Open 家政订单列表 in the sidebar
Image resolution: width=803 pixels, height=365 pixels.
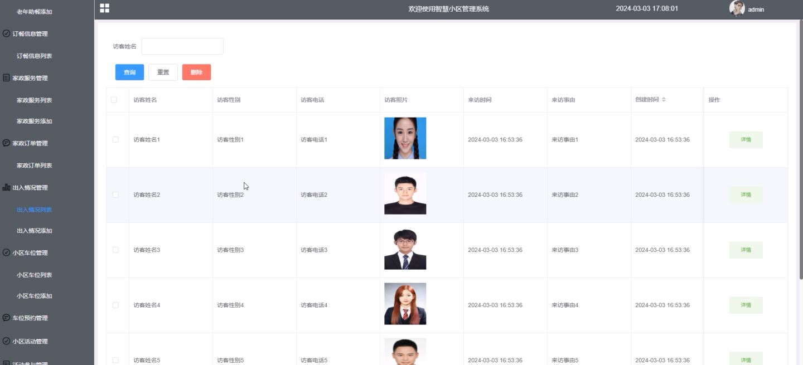tap(35, 166)
